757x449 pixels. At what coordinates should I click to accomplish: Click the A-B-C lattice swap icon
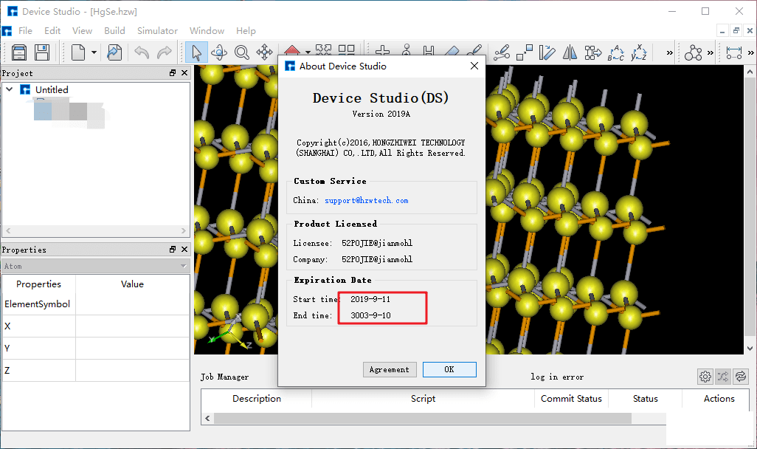(x=615, y=52)
